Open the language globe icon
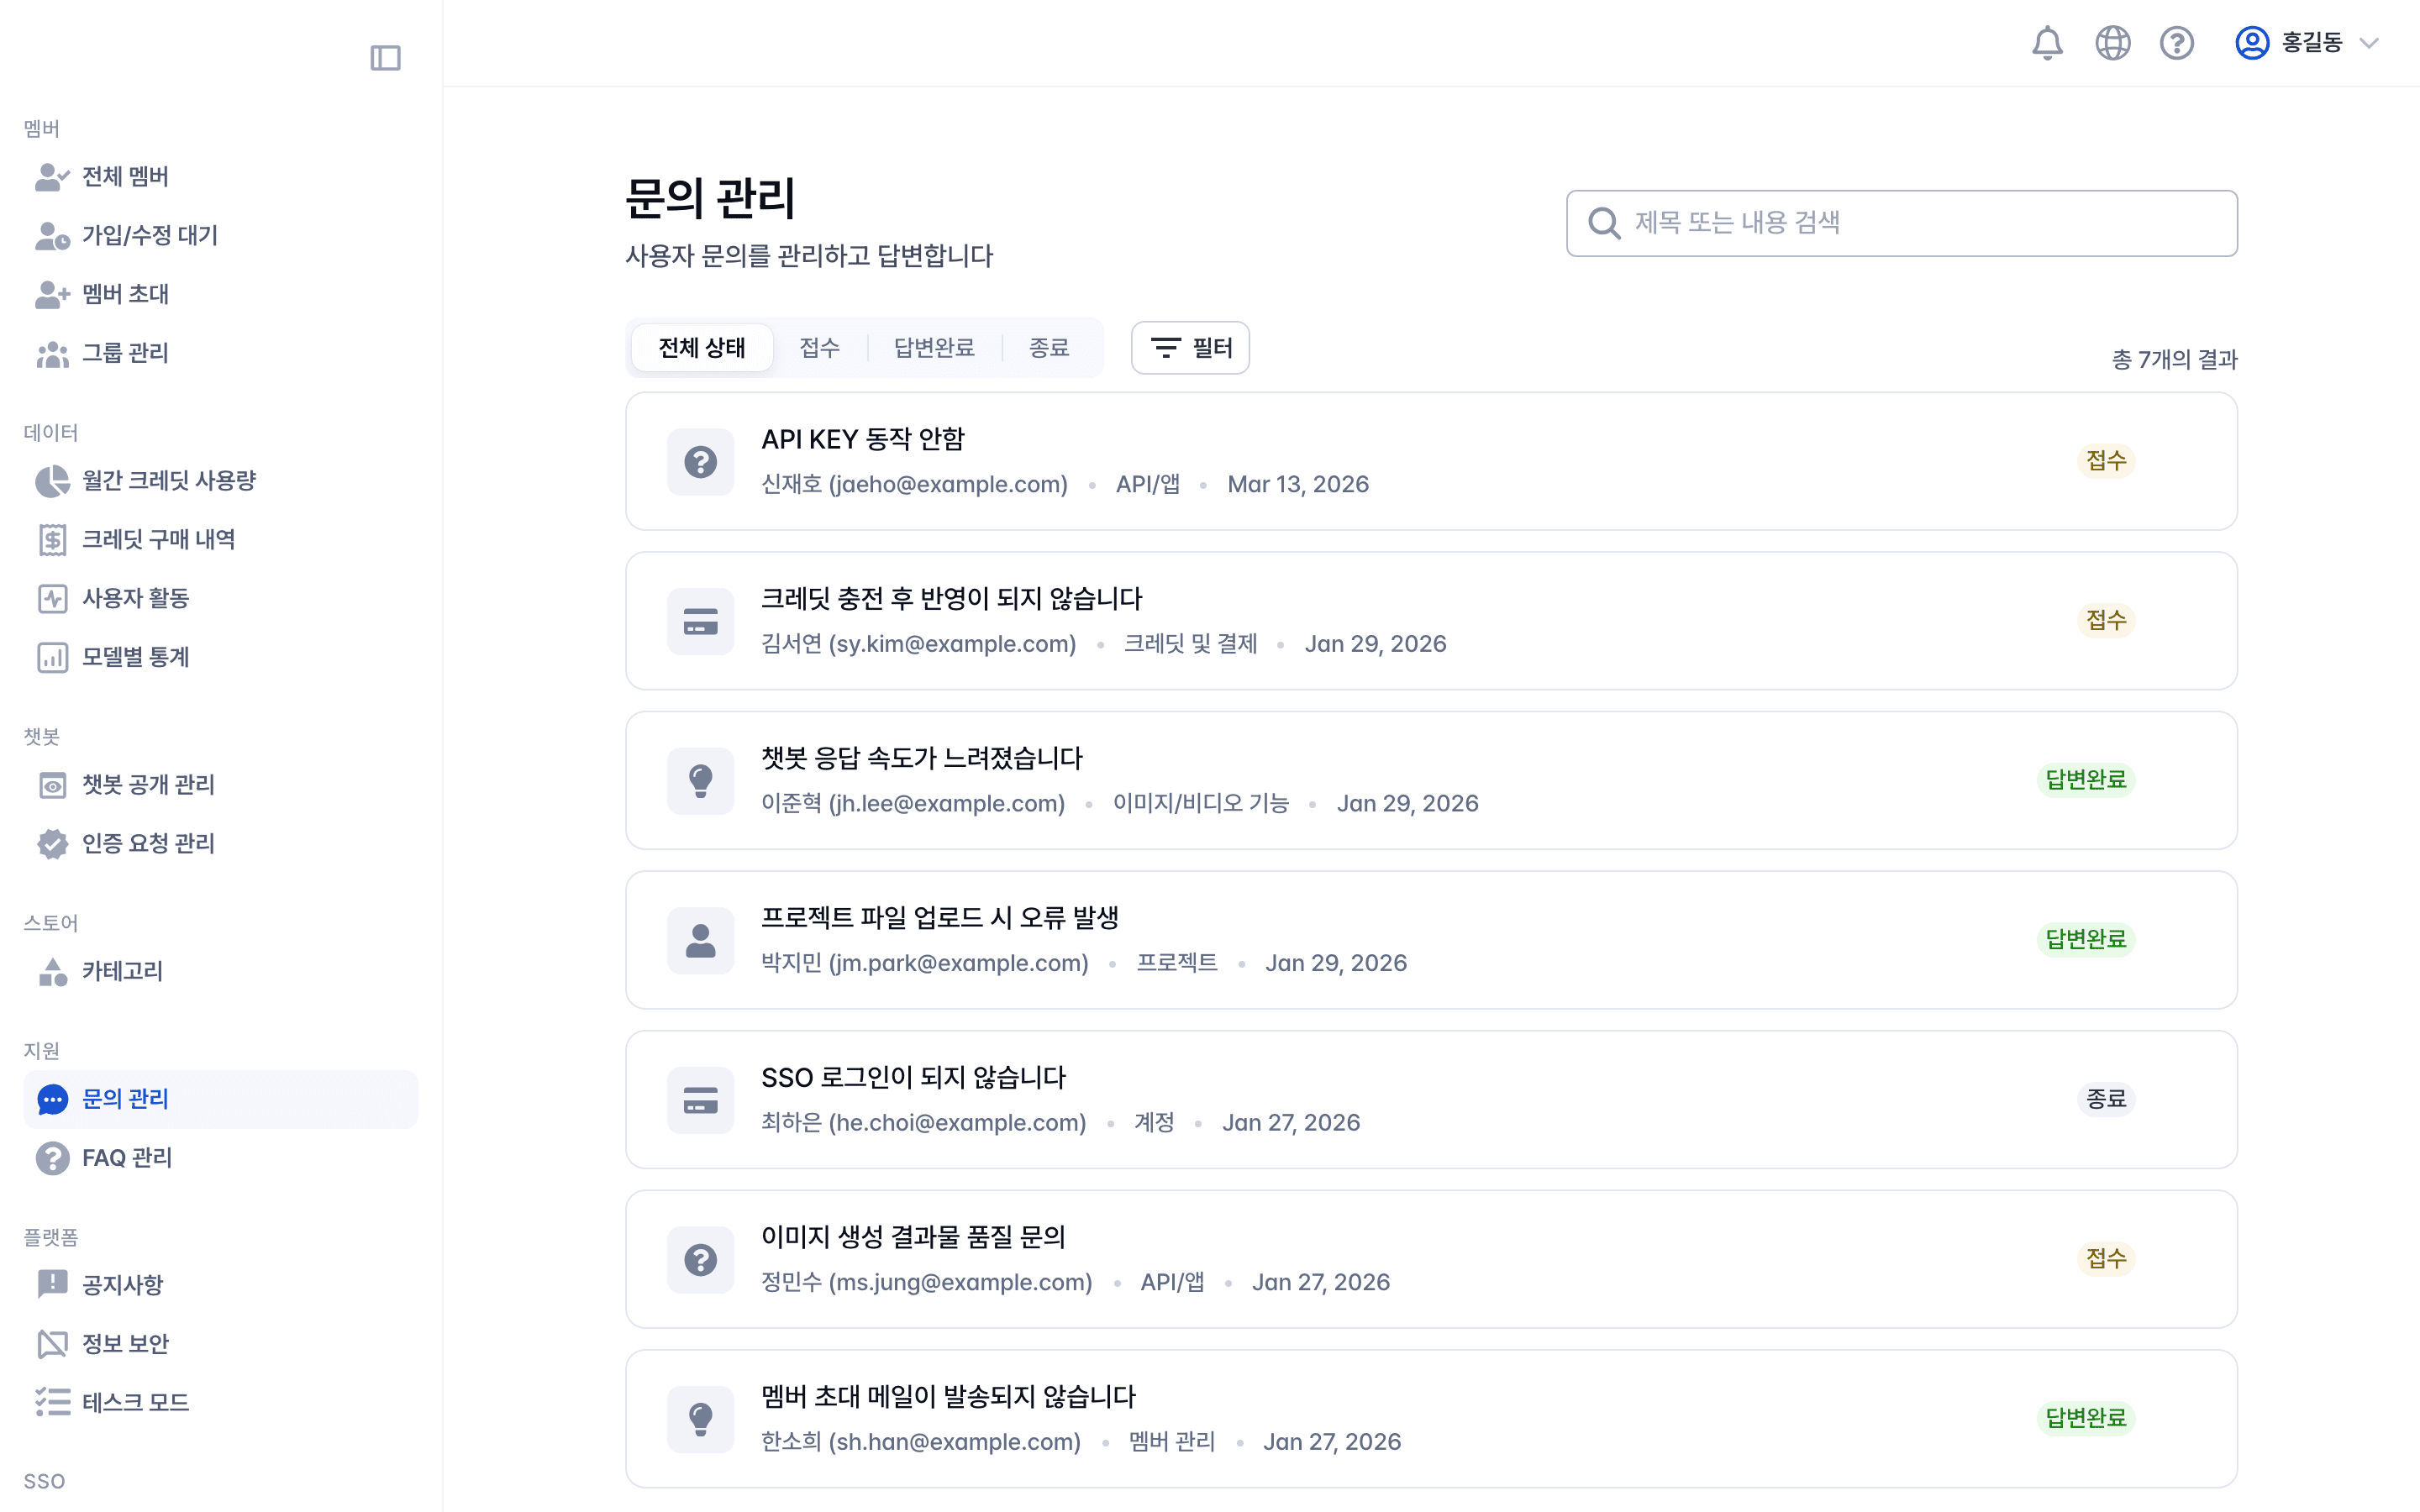Viewport: 2420px width, 1512px height. tap(2112, 43)
